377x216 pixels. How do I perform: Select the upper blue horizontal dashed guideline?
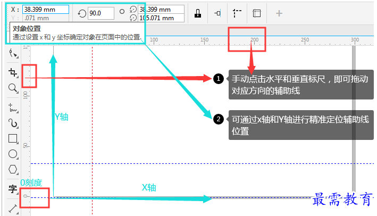[x=202, y=163]
